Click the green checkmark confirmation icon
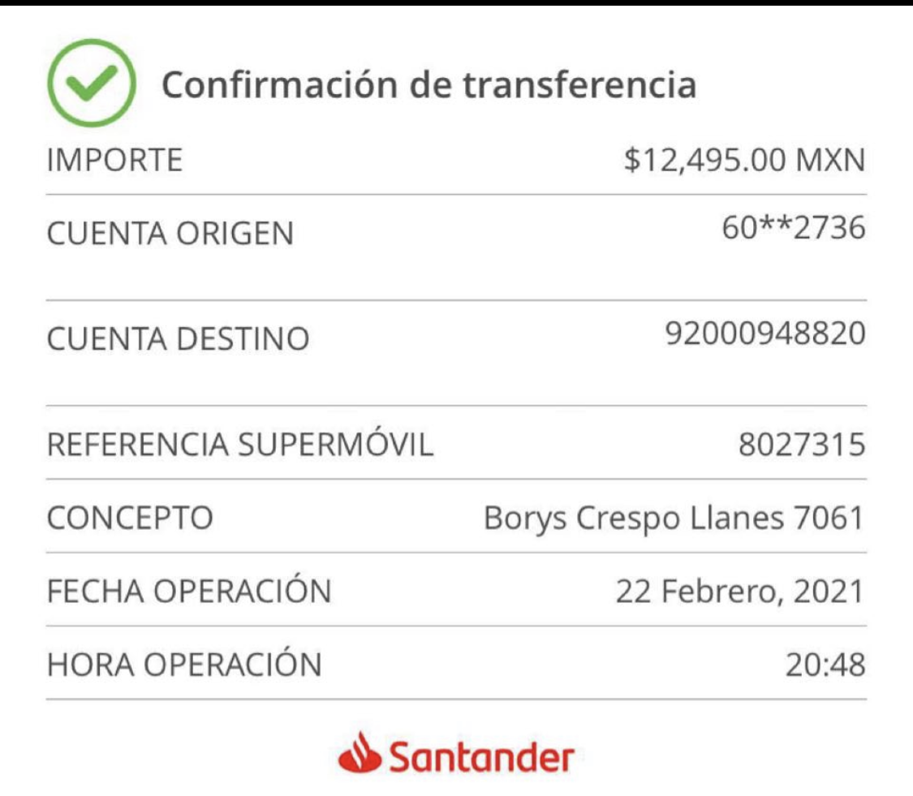 point(92,83)
